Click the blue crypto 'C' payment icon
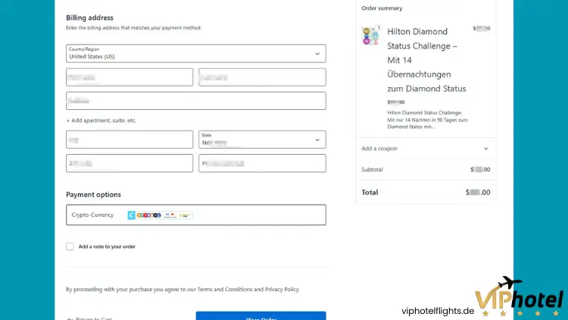The width and height of the screenshot is (568, 320). click(x=131, y=215)
